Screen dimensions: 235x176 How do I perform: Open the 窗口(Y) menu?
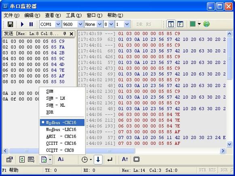coord(94,15)
